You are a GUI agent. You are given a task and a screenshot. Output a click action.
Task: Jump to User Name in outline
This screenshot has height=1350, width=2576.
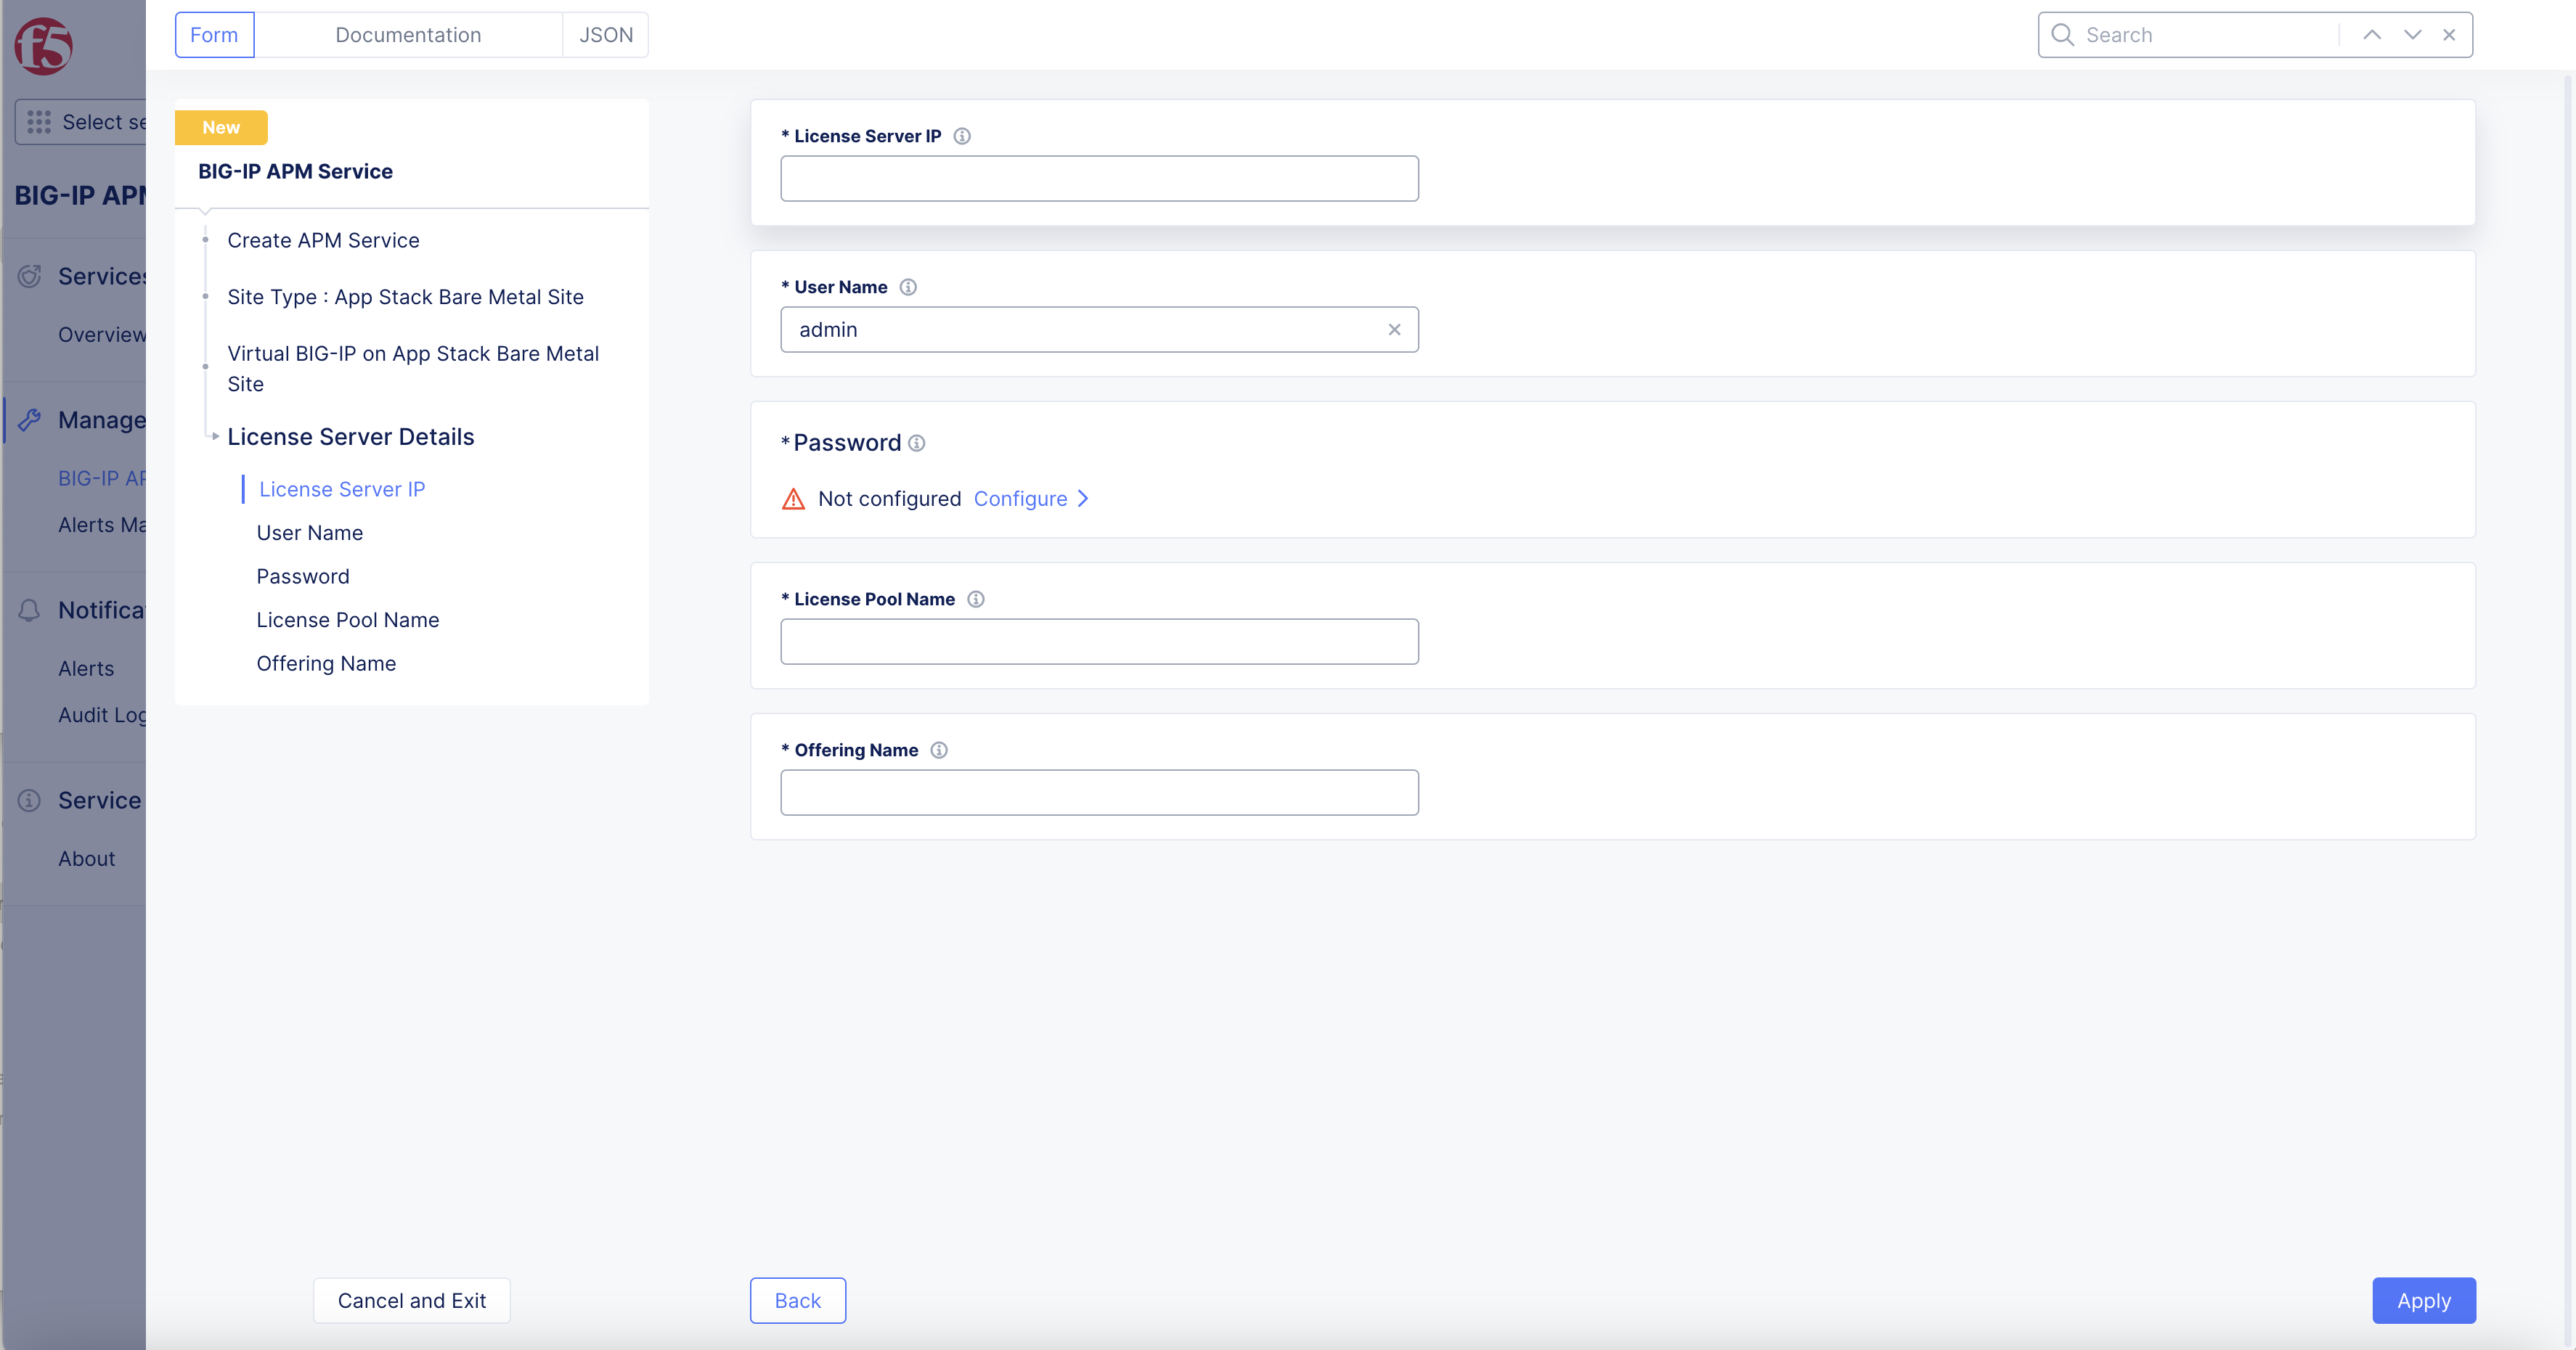pos(310,533)
